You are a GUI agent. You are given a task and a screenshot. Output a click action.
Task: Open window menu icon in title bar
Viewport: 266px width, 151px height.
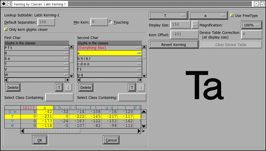click(4, 4)
